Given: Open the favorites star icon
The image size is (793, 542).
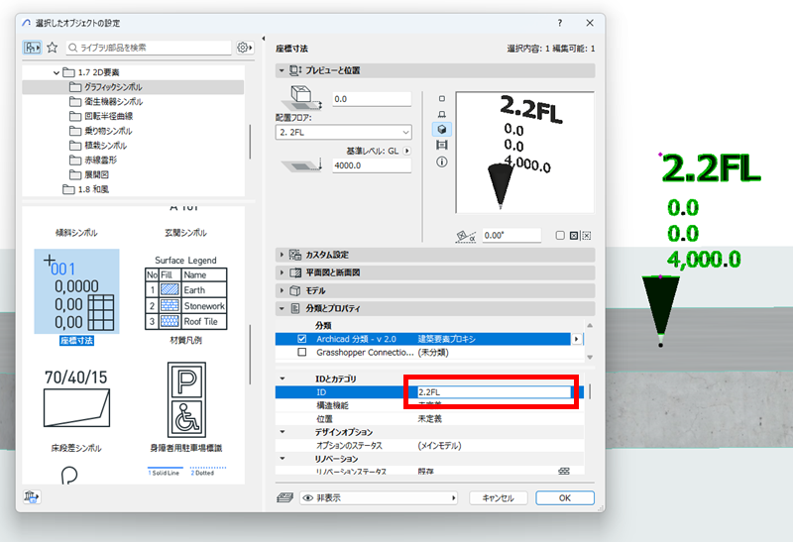Looking at the screenshot, I should point(53,48).
